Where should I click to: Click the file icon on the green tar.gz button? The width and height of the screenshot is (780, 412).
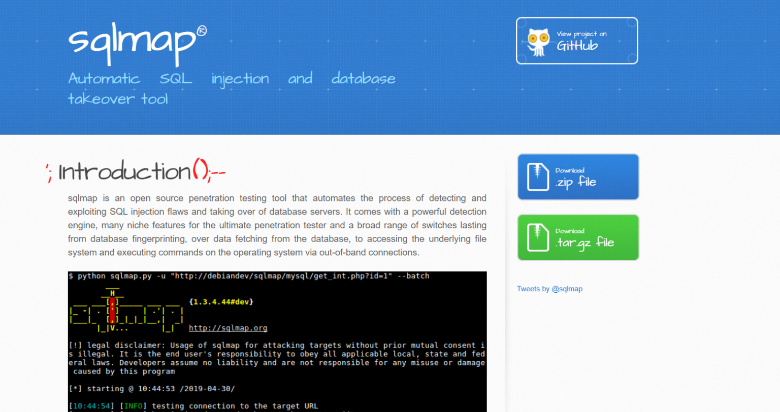(537, 237)
